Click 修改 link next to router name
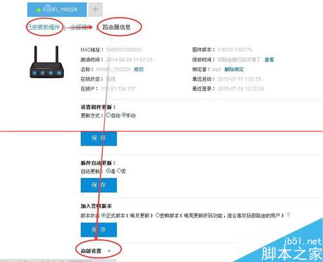 (x=139, y=69)
